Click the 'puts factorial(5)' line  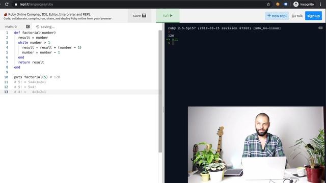click(37, 77)
